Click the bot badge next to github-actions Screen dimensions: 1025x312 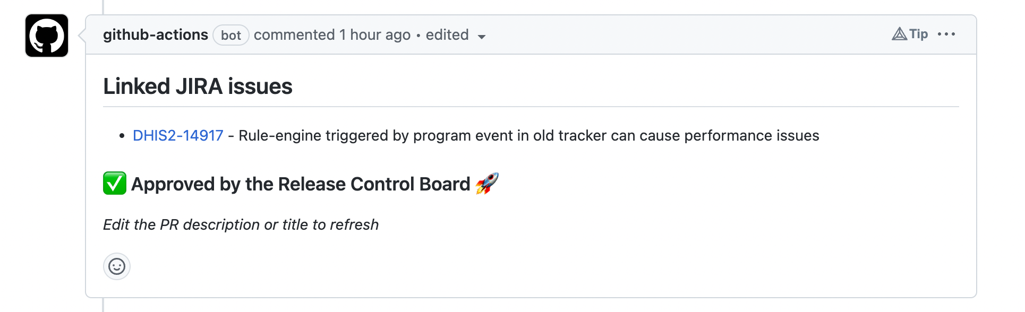tap(231, 35)
